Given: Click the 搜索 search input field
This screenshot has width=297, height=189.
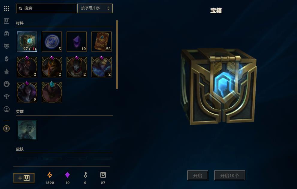Looking at the screenshot, I should click(x=46, y=8).
